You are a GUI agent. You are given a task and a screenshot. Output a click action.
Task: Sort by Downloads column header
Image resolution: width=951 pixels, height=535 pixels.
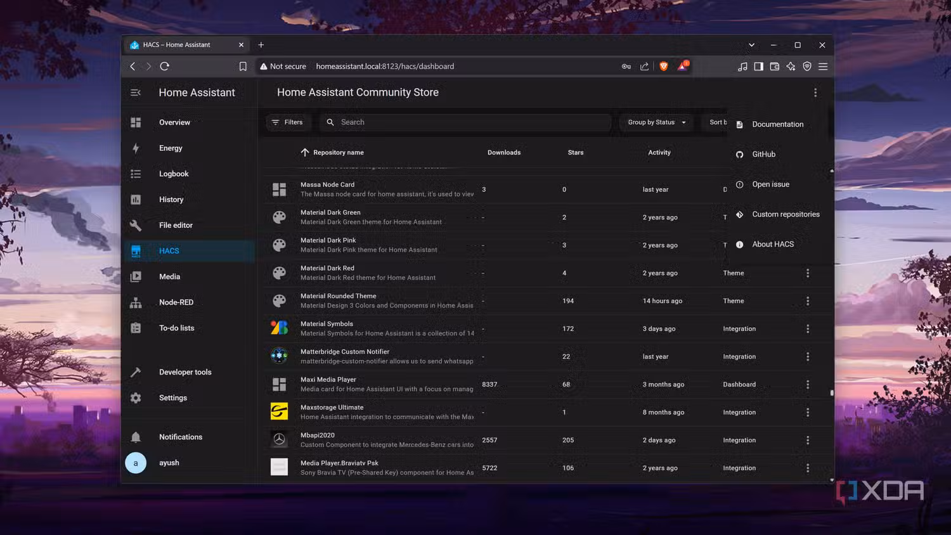[504, 153]
